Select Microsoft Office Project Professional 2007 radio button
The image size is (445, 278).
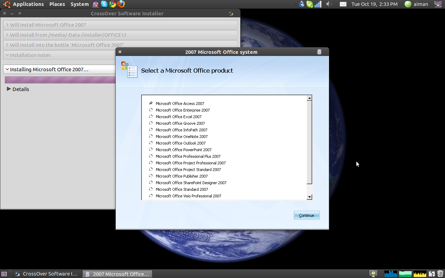(x=151, y=163)
